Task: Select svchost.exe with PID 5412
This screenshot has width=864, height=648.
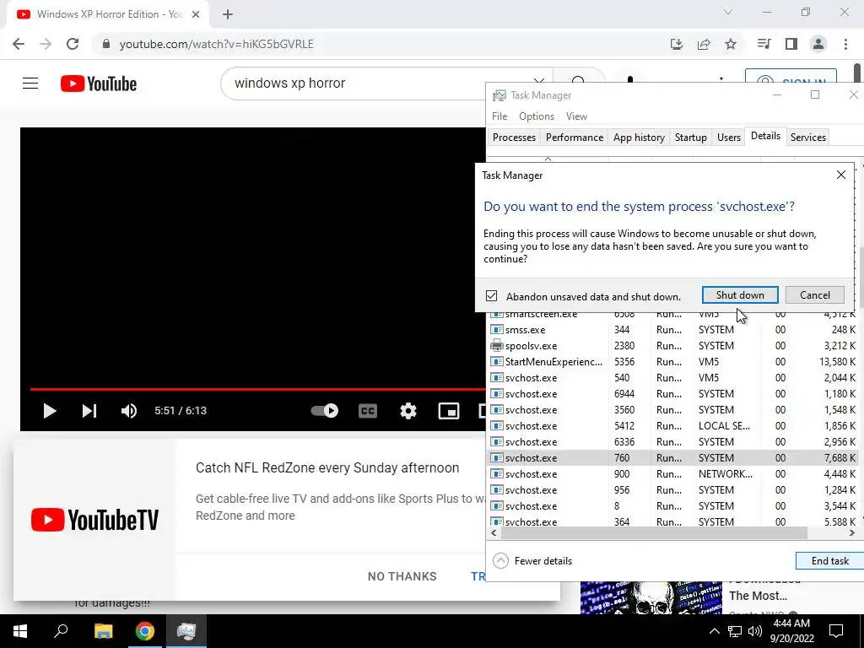Action: (672, 426)
